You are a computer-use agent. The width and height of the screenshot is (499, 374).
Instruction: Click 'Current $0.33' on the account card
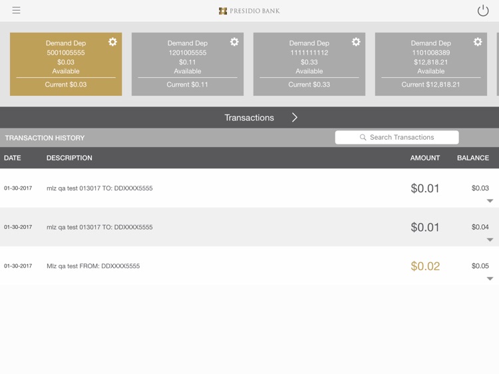309,85
